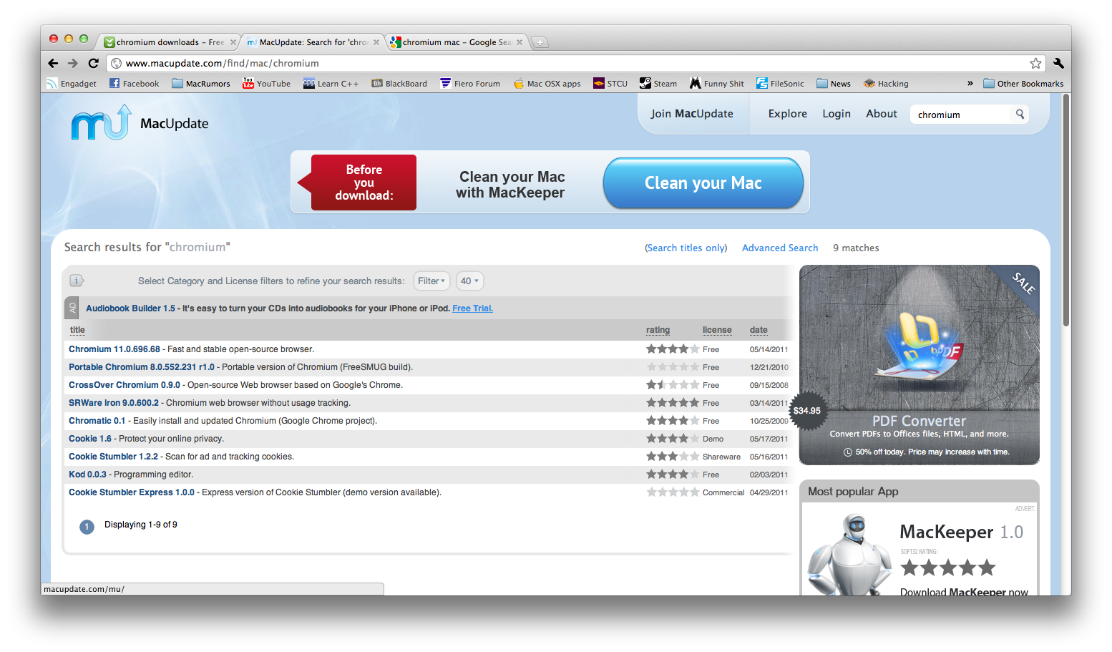Open the MacRumors bookmark folder
The image size is (1112, 652).
(201, 84)
